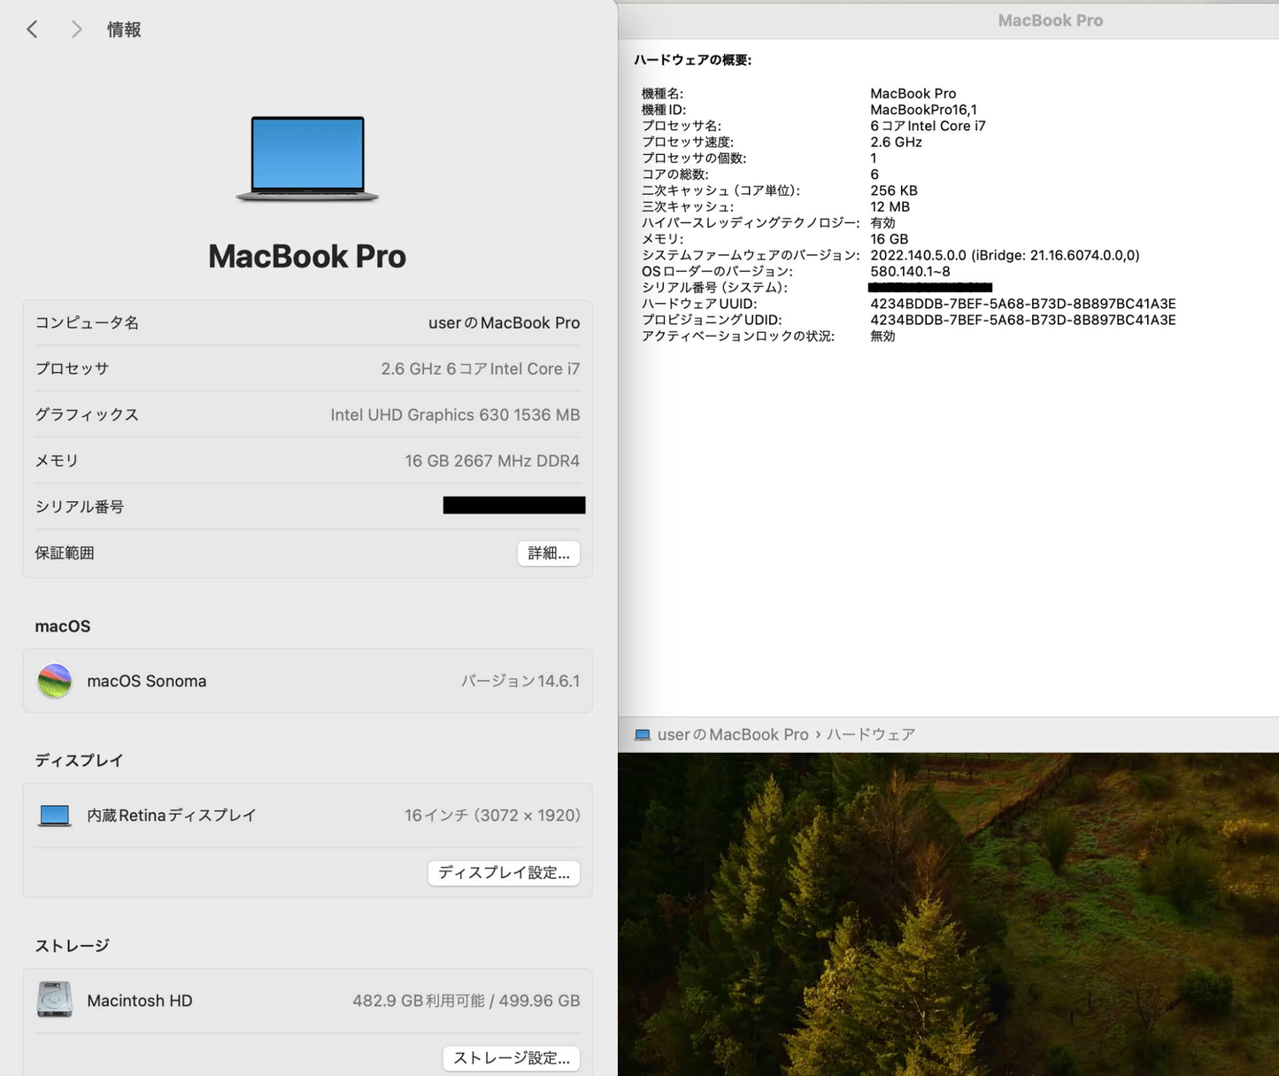This screenshot has height=1076, width=1279.
Task: Select the macOS Sonoma version row
Action: click(307, 681)
